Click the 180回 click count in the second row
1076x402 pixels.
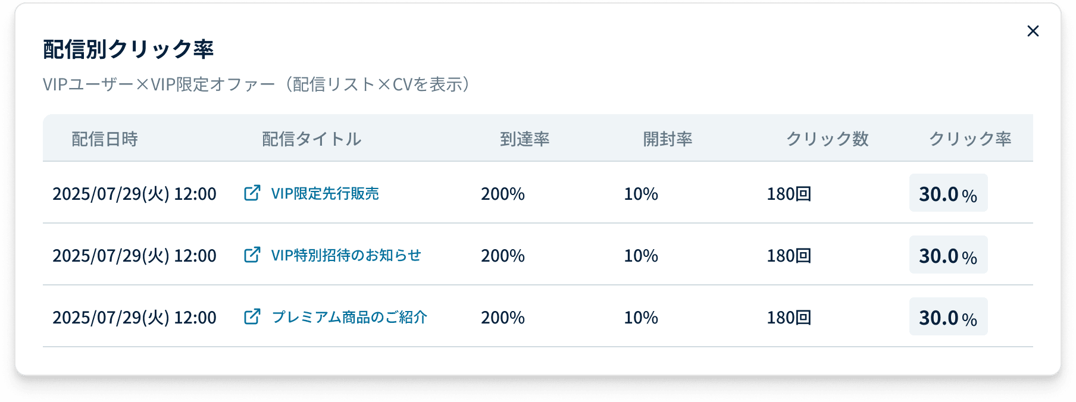[x=789, y=255]
